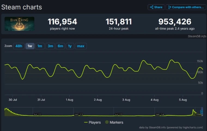Select the 1w zoom range
207x131 pixels.
(x=30, y=46)
